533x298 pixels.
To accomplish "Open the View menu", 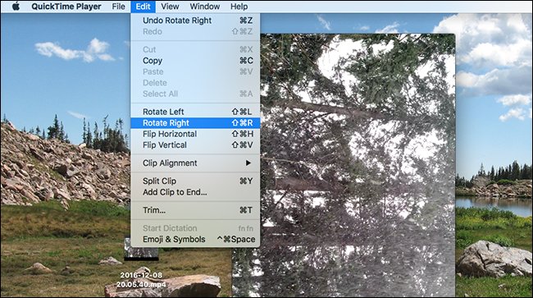I will [x=170, y=7].
